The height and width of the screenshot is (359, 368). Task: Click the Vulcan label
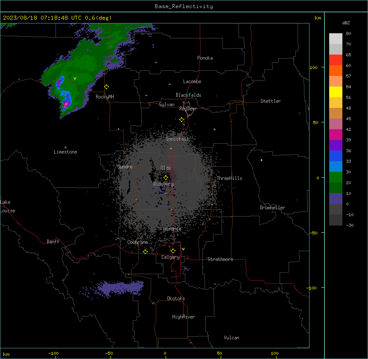pos(231,338)
